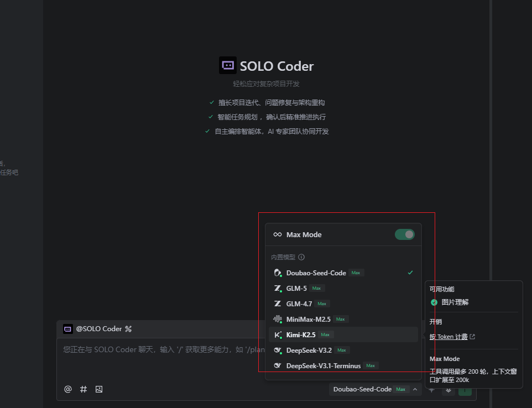Viewport: 532px width, 408px height.
Task: Click the DeepSeek-V3.1-Terminus whale logo icon
Action: (278, 365)
